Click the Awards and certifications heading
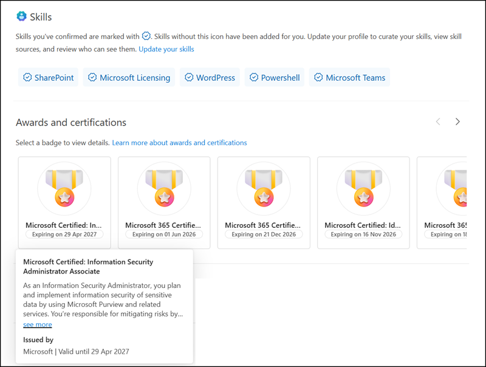486x367 pixels. [71, 123]
